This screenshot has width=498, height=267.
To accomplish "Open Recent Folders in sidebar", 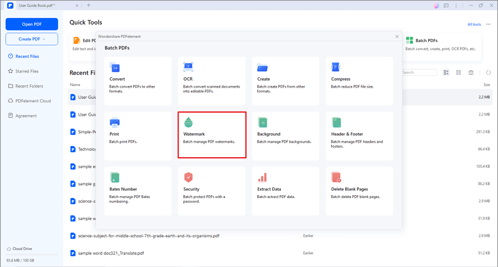I will click(x=25, y=86).
